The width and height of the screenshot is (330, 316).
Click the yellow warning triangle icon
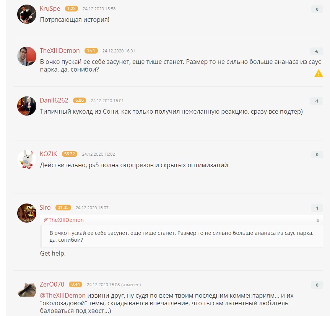pyautogui.click(x=319, y=73)
